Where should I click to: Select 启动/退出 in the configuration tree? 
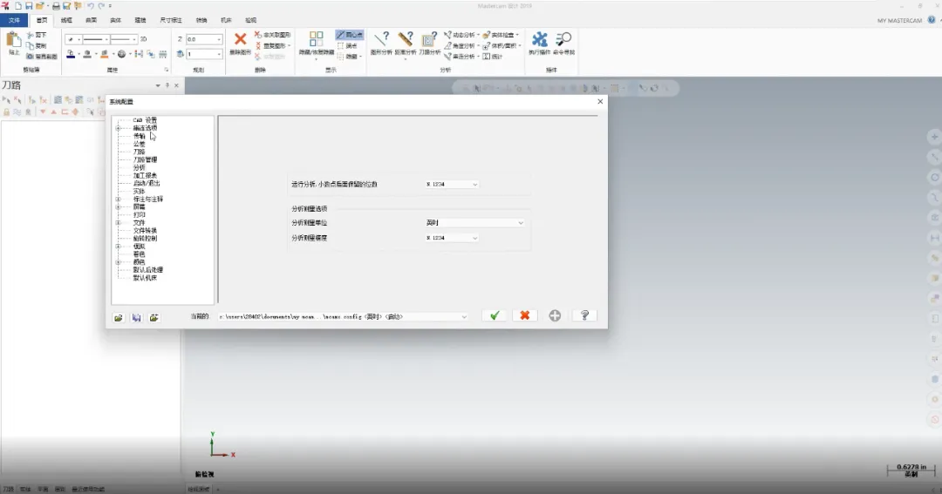[147, 183]
